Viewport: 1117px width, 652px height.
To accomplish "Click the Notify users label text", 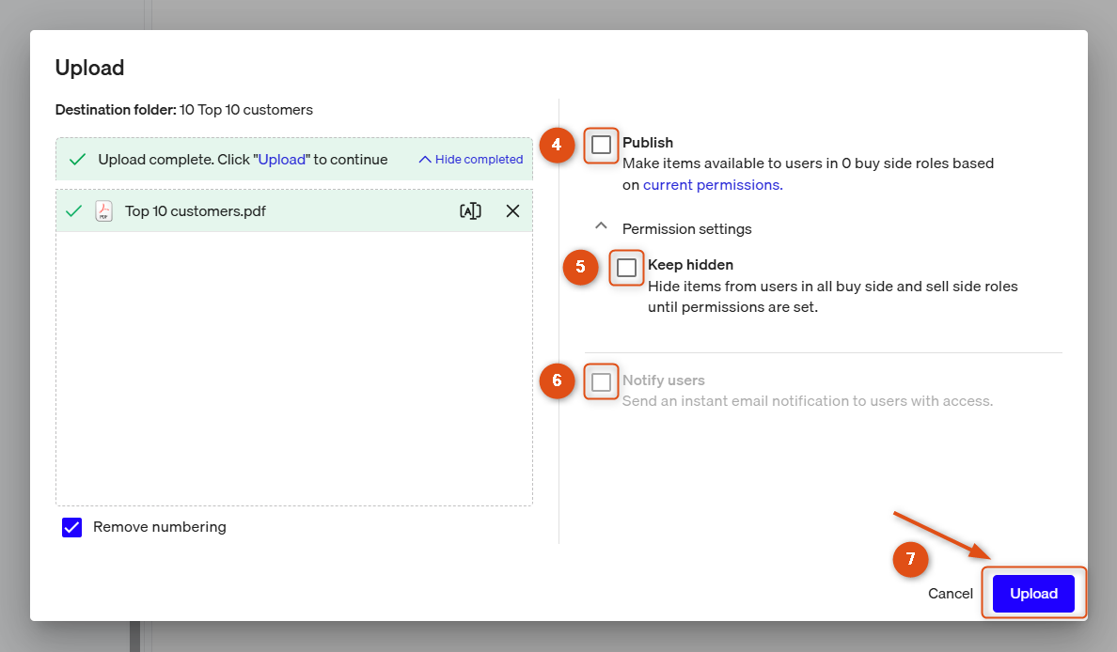I will [x=664, y=380].
